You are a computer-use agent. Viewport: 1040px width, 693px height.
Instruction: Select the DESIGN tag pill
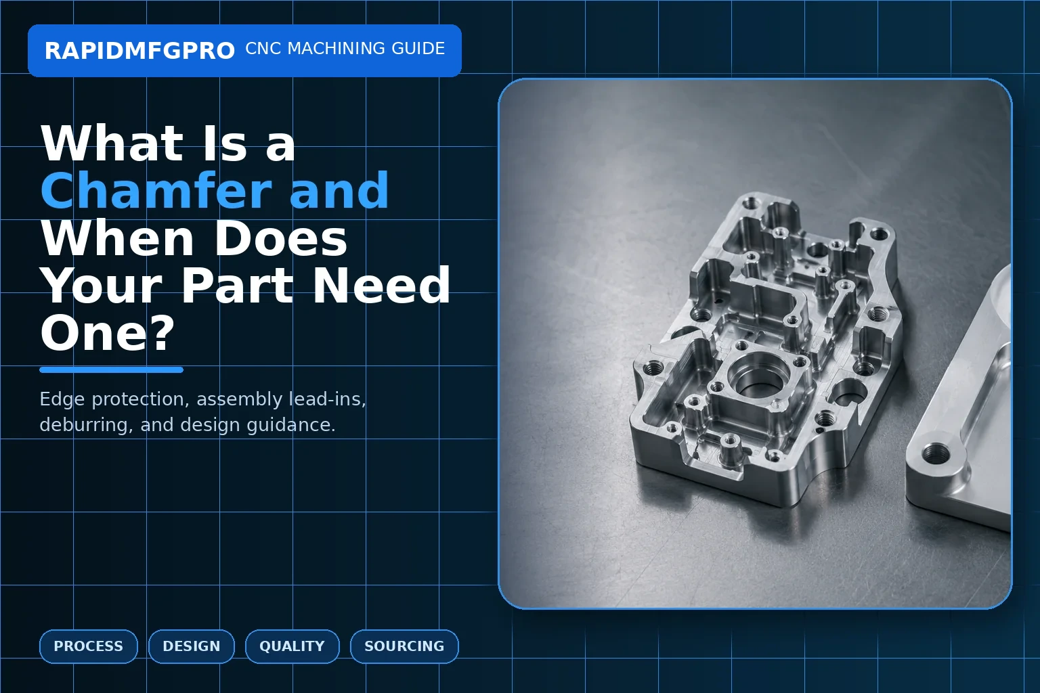tap(192, 646)
